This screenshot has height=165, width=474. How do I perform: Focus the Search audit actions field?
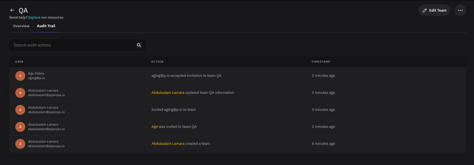click(x=77, y=45)
